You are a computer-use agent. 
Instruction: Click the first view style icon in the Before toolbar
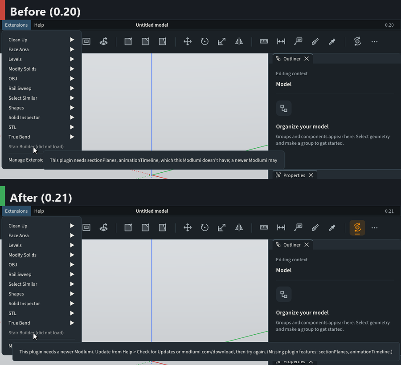pyautogui.click(x=128, y=41)
